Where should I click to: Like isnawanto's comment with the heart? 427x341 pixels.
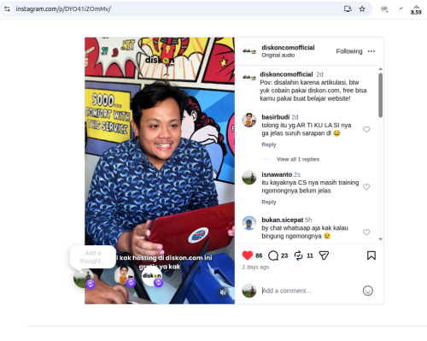coord(366,187)
